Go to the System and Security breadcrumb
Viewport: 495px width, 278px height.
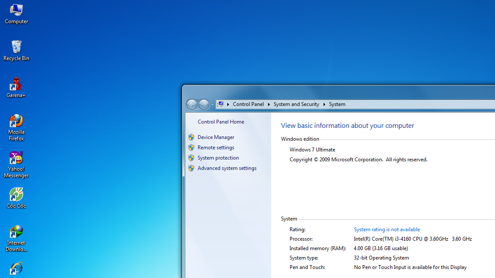point(296,104)
